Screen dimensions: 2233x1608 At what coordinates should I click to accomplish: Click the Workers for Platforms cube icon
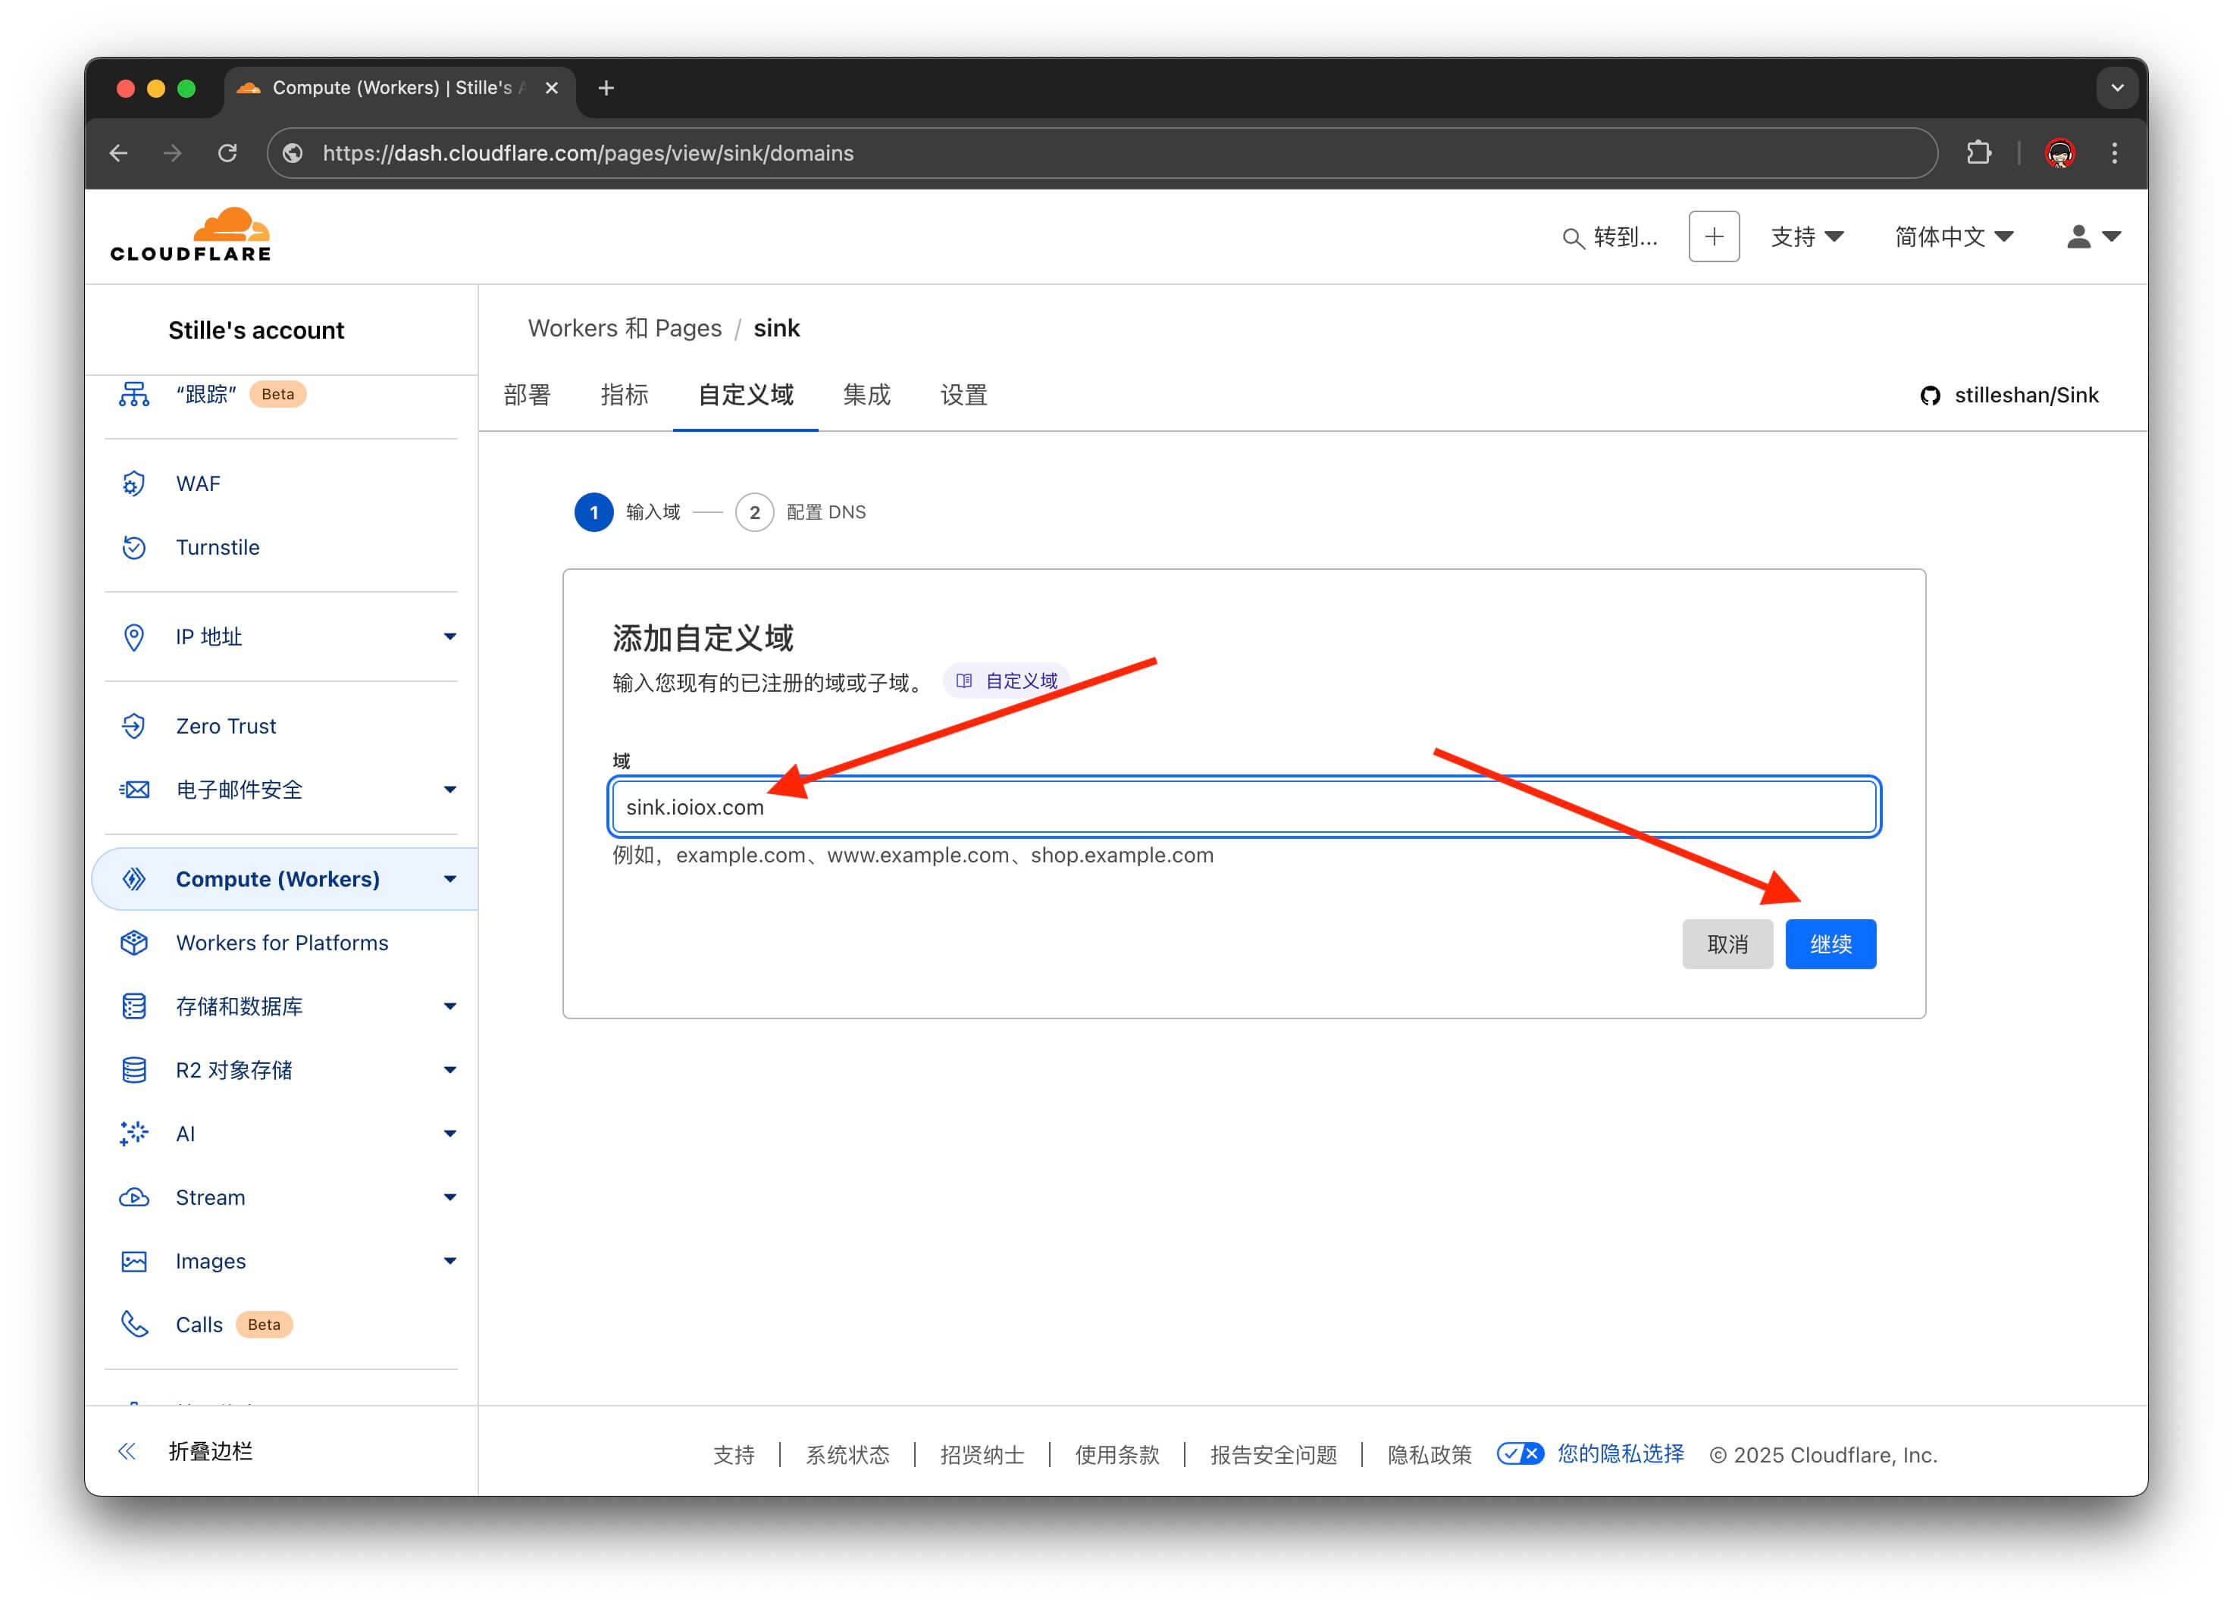coord(134,943)
